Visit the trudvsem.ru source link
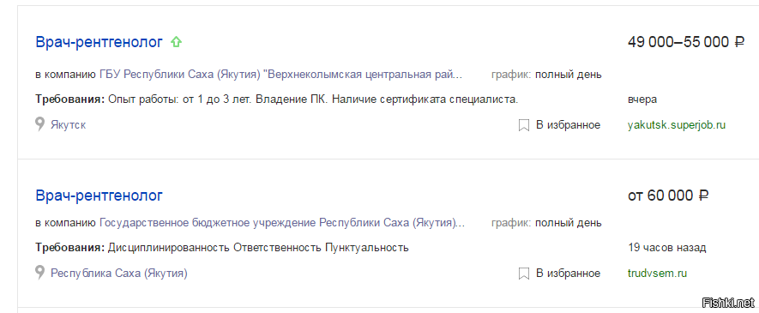 (657, 274)
